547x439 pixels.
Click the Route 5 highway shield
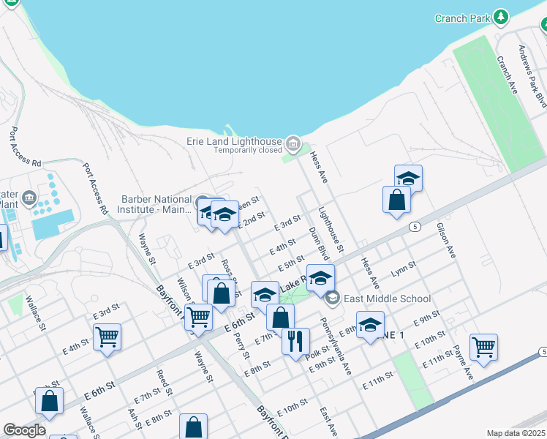[x=414, y=226]
